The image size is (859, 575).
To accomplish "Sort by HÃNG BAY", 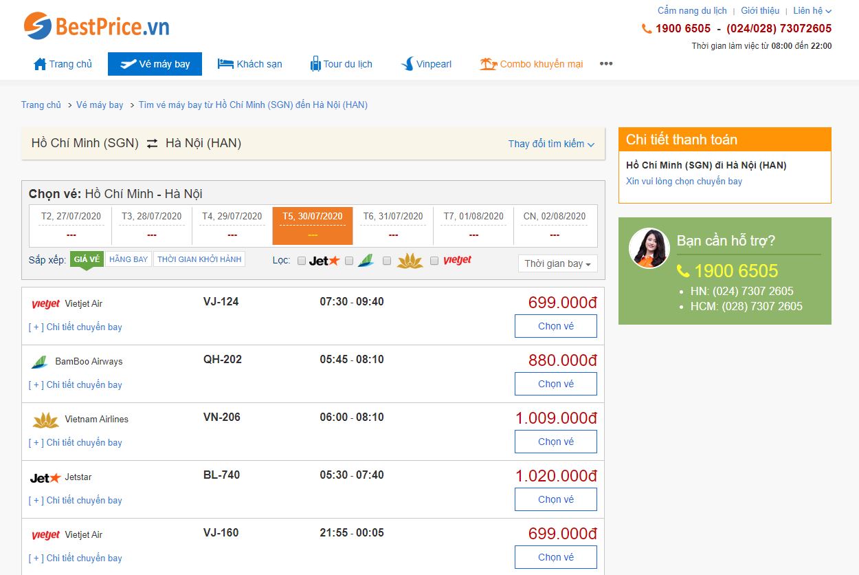I will [x=129, y=259].
